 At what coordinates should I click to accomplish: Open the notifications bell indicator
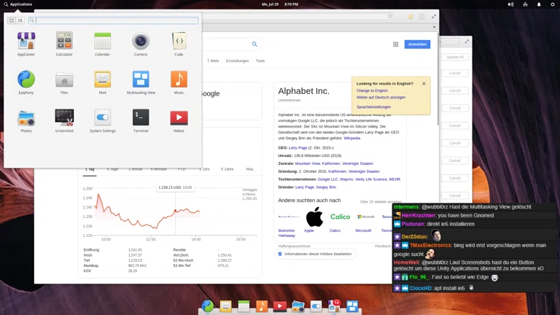(539, 4)
